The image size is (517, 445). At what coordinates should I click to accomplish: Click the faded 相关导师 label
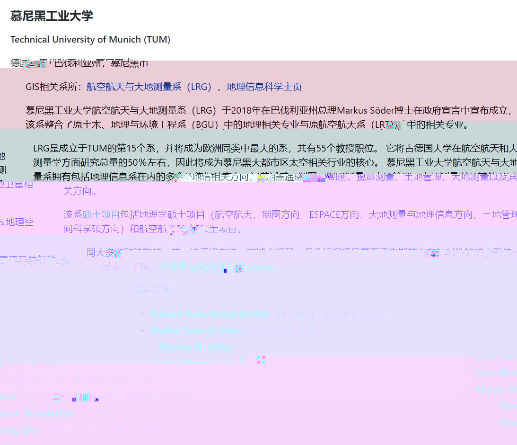152,291
